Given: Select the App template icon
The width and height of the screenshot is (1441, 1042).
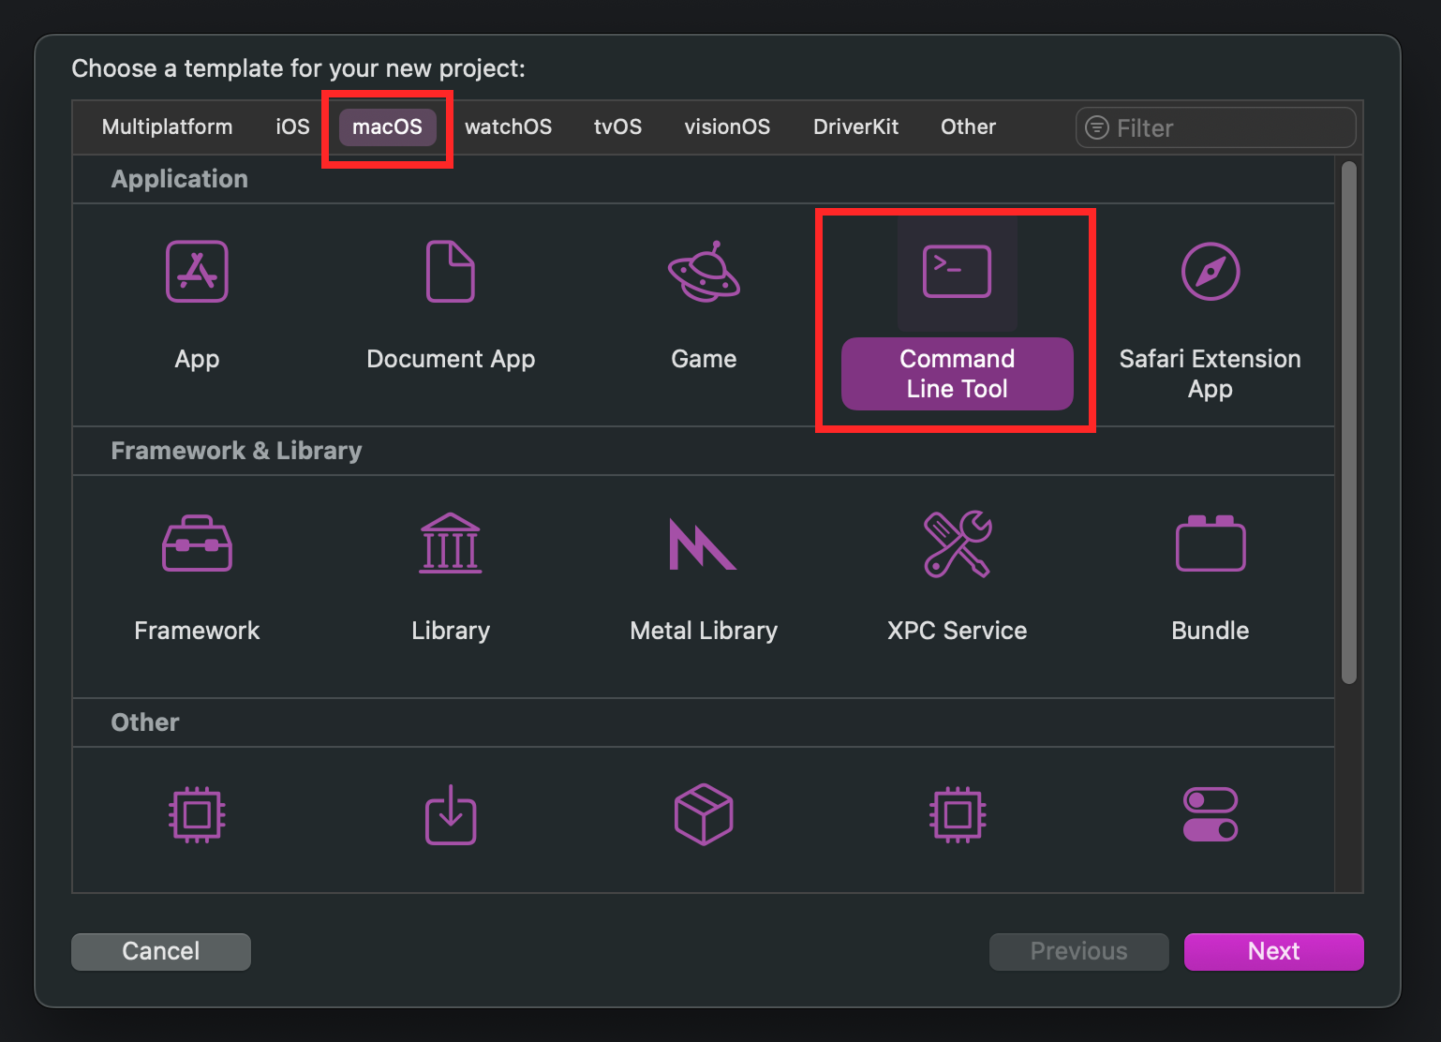Looking at the screenshot, I should pyautogui.click(x=197, y=272).
